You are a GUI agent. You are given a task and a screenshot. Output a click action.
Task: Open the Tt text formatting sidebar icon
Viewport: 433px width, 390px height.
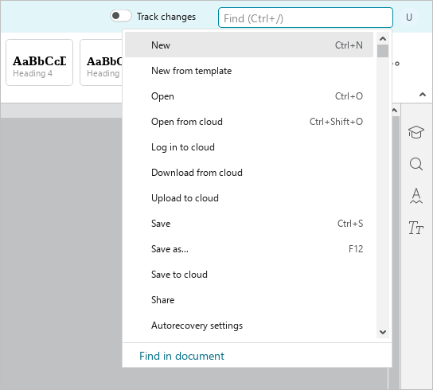[415, 228]
